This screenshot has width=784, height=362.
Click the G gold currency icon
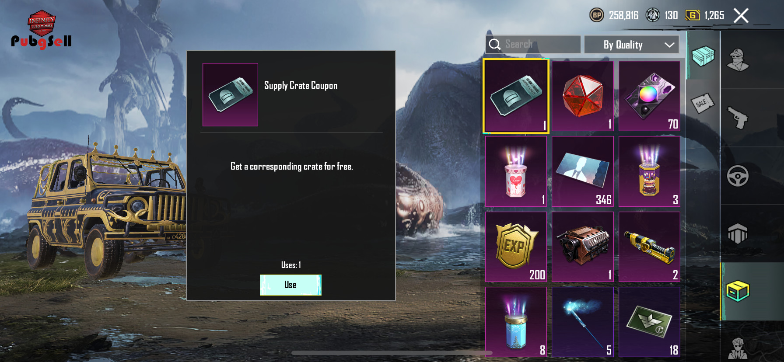pos(692,15)
